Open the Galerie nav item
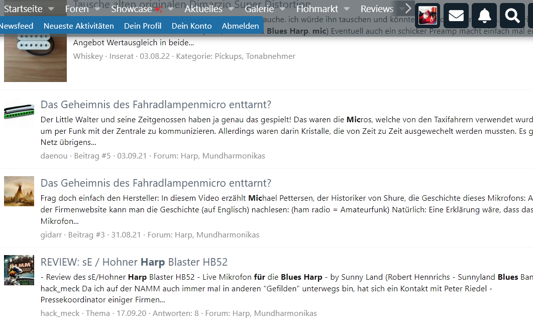The width and height of the screenshot is (533, 323). point(259,9)
